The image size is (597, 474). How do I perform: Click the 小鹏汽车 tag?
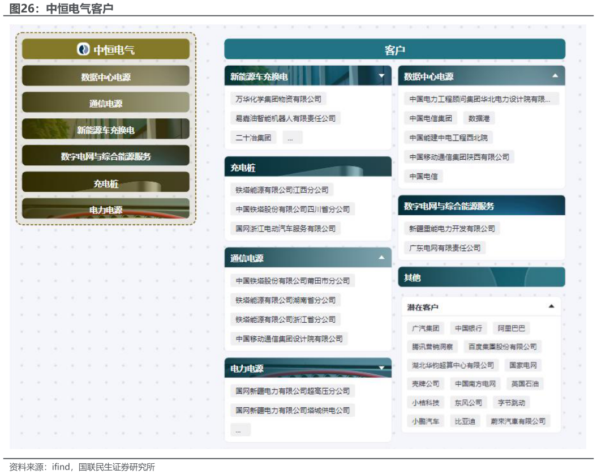pos(426,421)
